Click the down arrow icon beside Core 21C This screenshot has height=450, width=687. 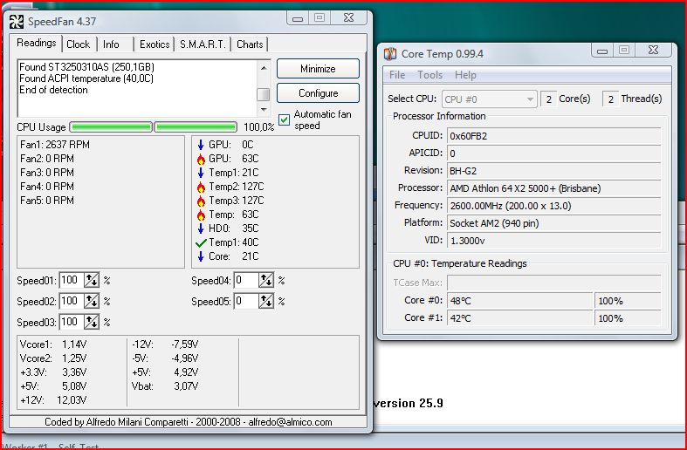point(201,256)
